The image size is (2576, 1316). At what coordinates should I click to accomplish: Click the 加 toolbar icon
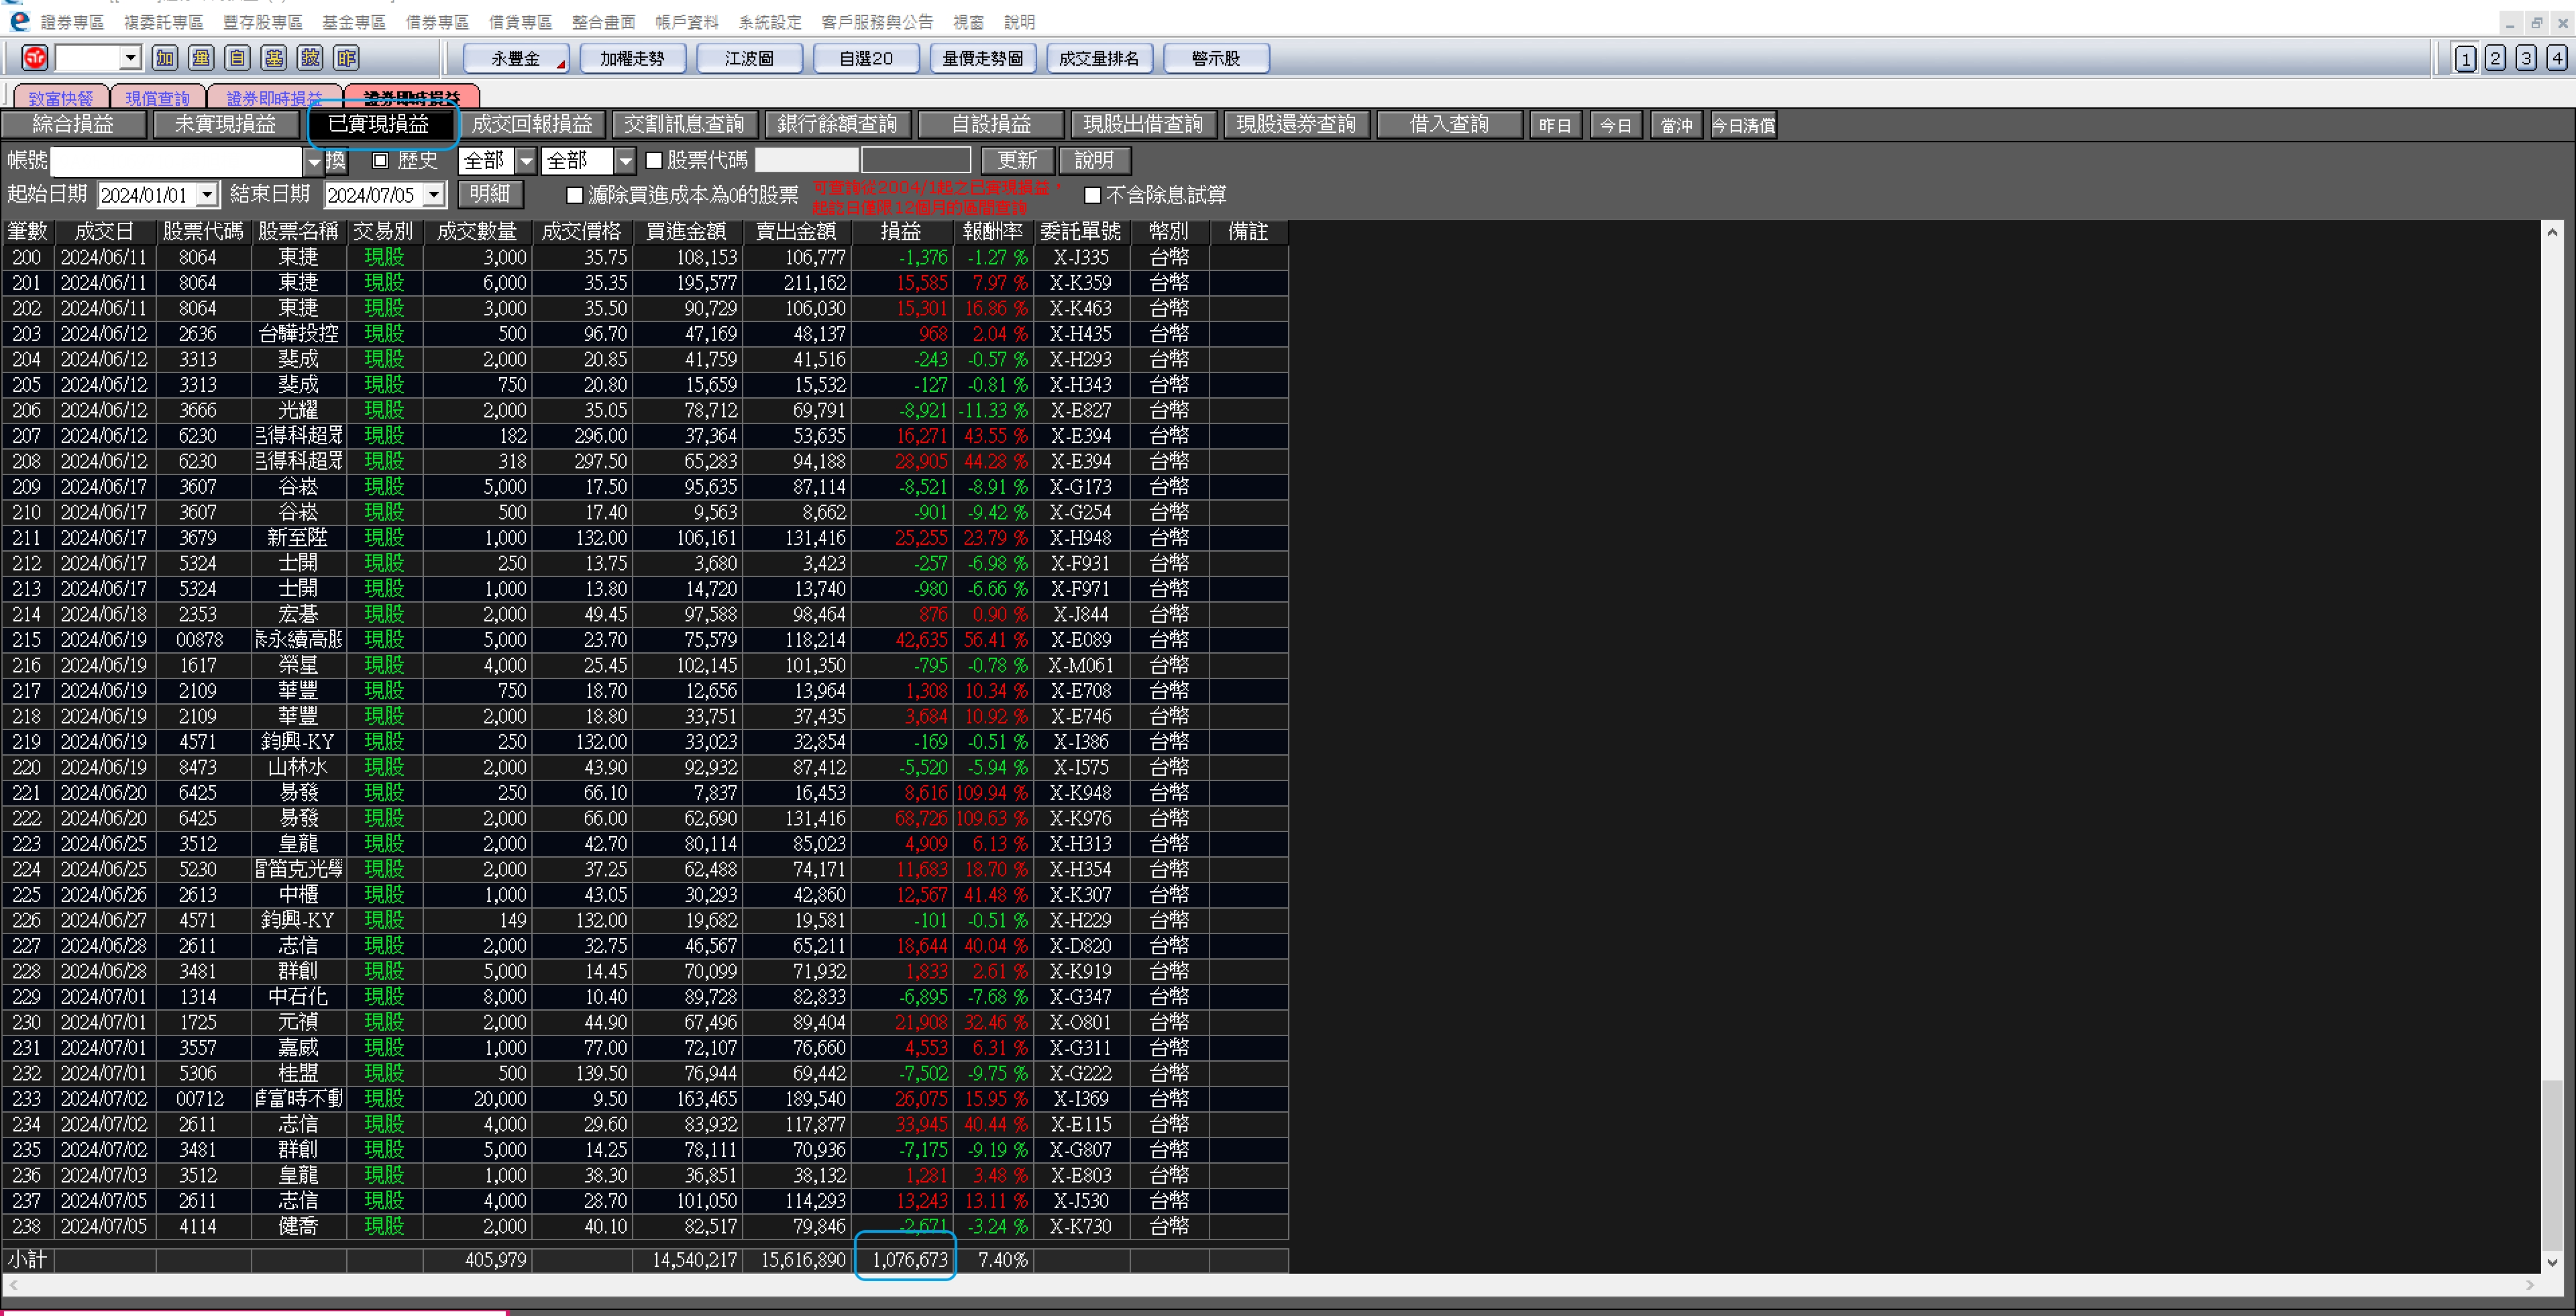pyautogui.click(x=165, y=58)
